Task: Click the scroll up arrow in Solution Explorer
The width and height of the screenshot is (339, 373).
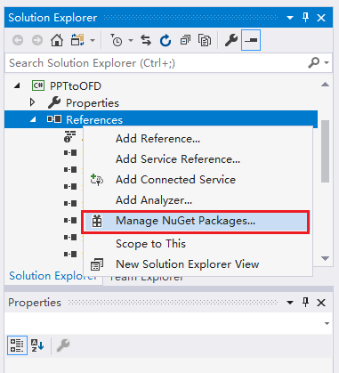Action: click(x=325, y=85)
